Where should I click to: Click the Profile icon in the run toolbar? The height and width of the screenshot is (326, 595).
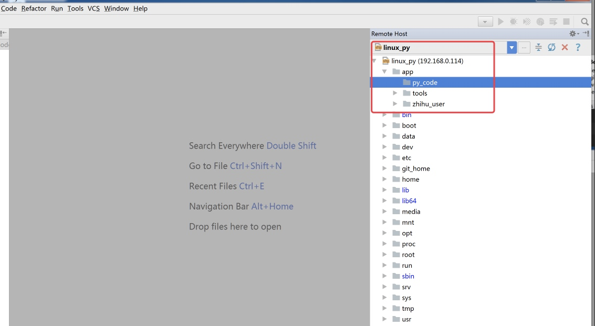point(540,22)
